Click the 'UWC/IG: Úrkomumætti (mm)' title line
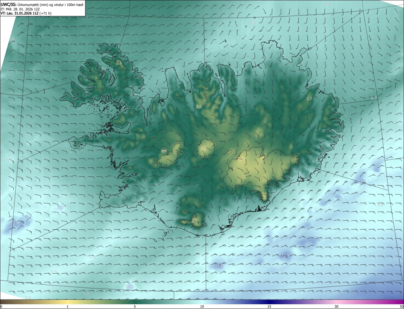The image size is (404, 309). click(x=42, y=5)
